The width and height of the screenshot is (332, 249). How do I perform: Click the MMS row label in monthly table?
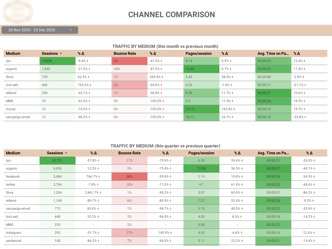[x=10, y=101]
